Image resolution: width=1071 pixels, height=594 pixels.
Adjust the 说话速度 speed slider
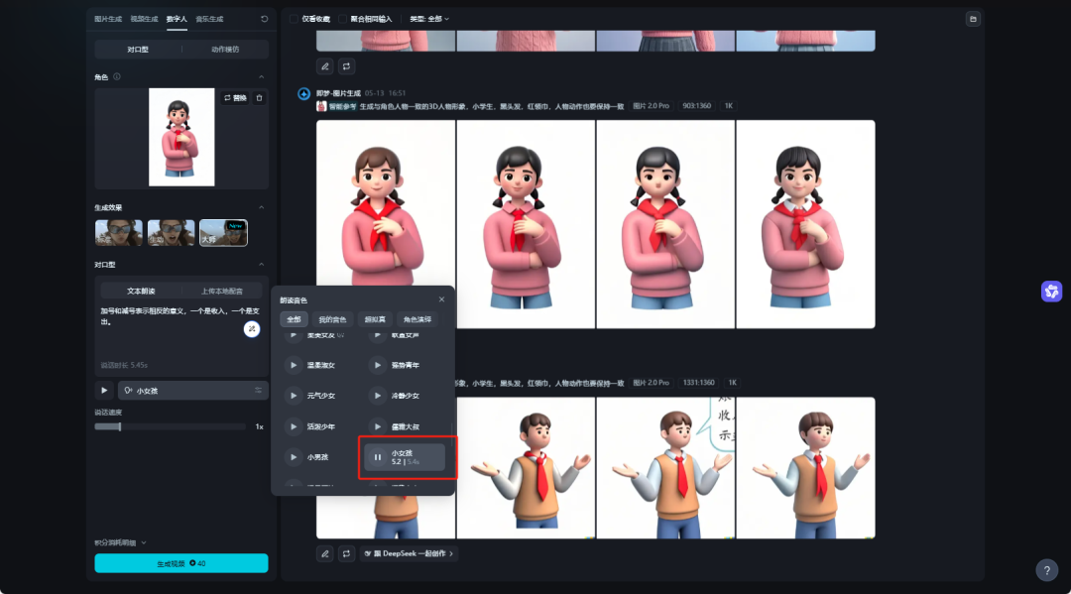point(120,426)
